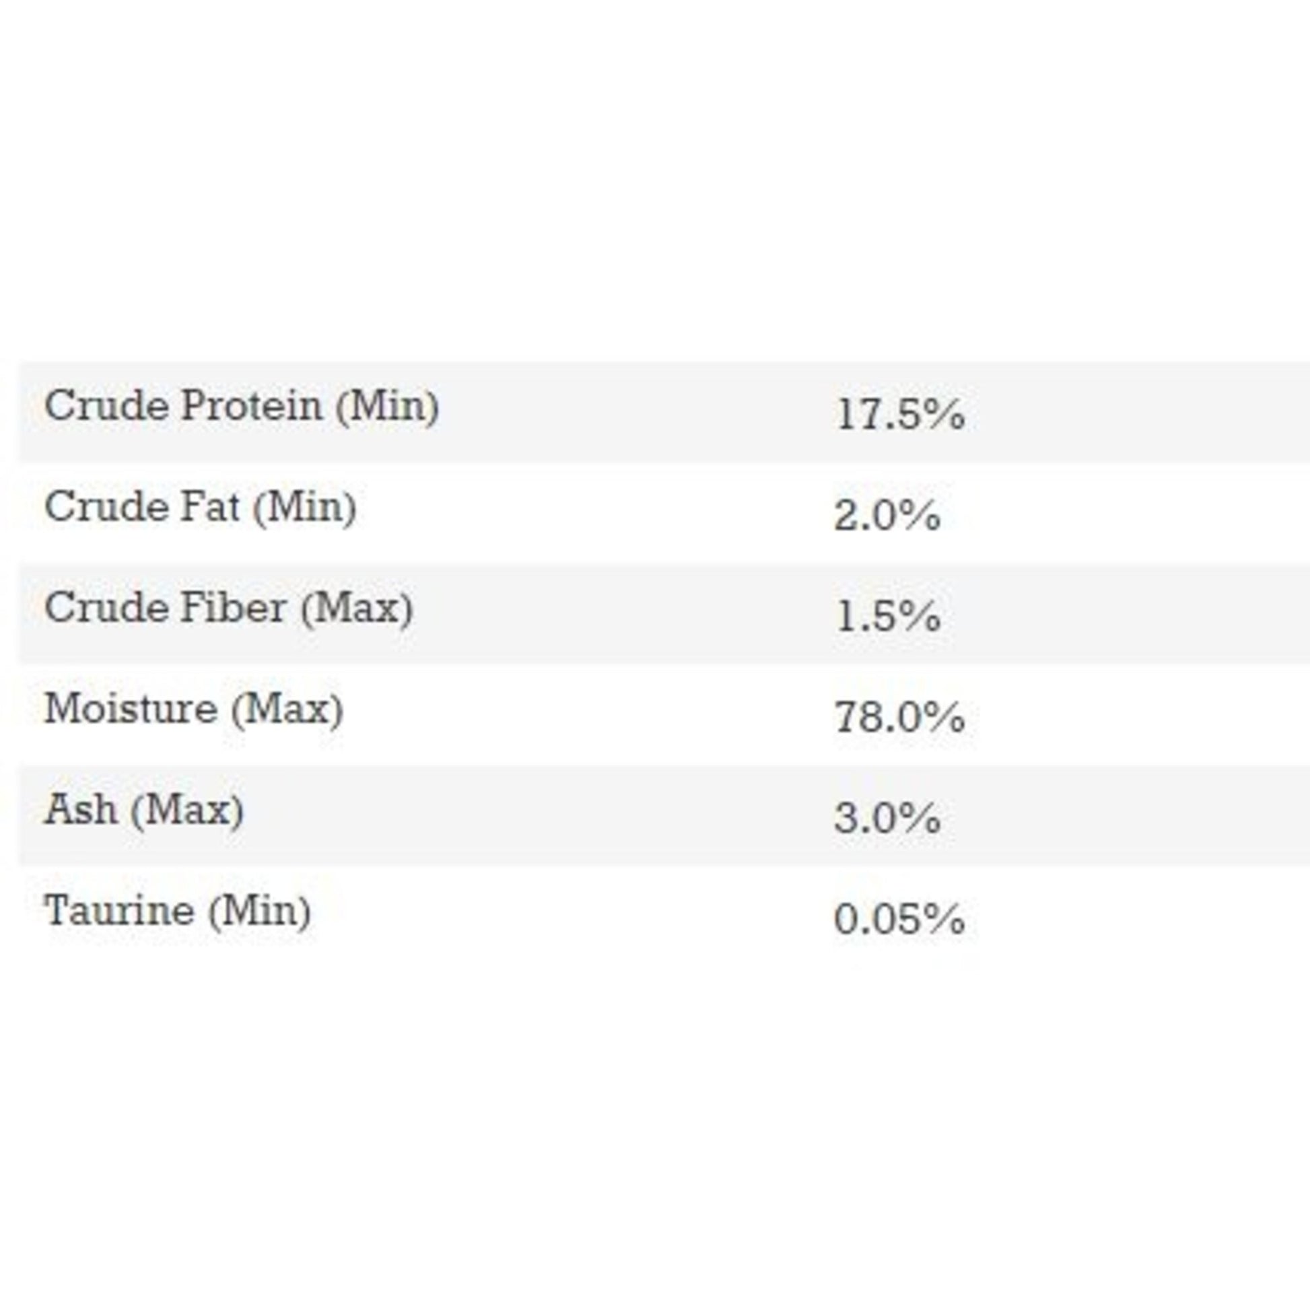The height and width of the screenshot is (1310, 1310).
Task: Click "(Min)" next to Crude Protein
Action: [x=388, y=407]
